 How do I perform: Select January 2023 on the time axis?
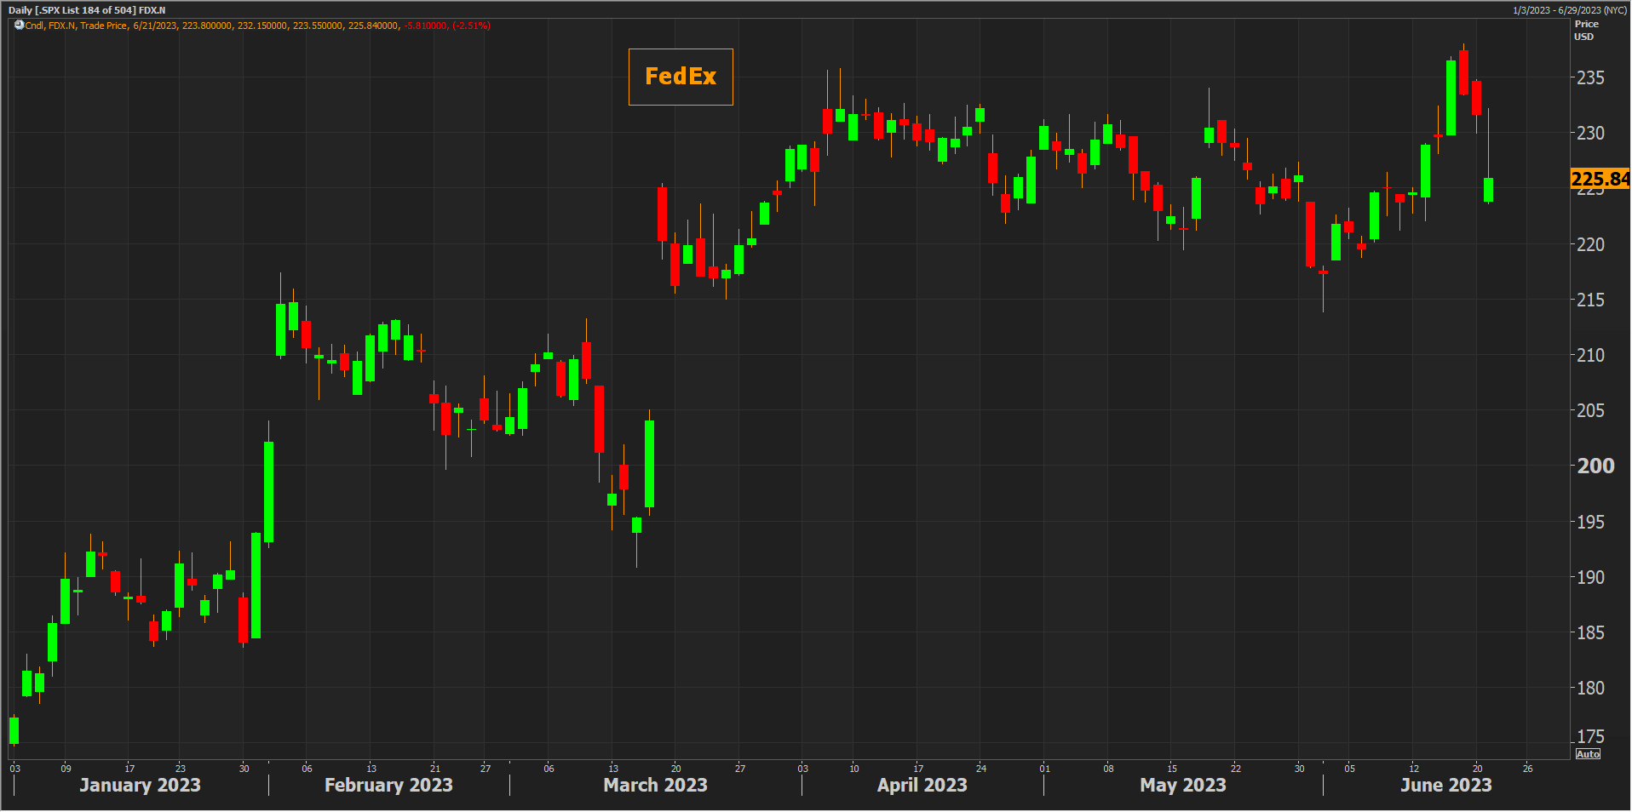coord(140,785)
